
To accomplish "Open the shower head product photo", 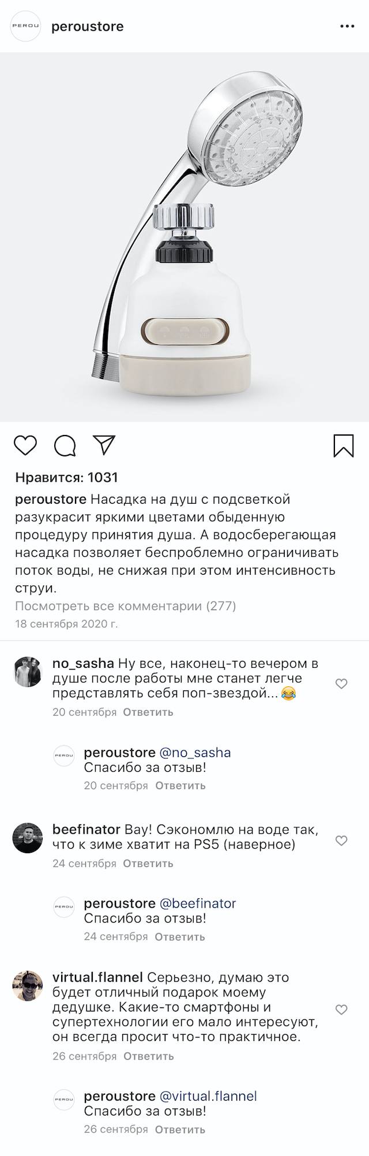I will tap(184, 237).
